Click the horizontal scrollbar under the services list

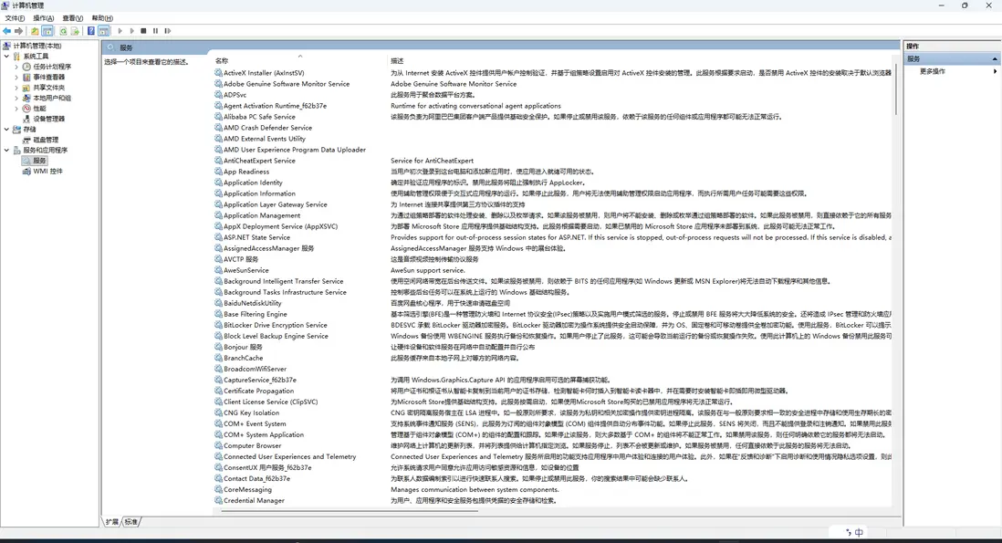coord(350,511)
